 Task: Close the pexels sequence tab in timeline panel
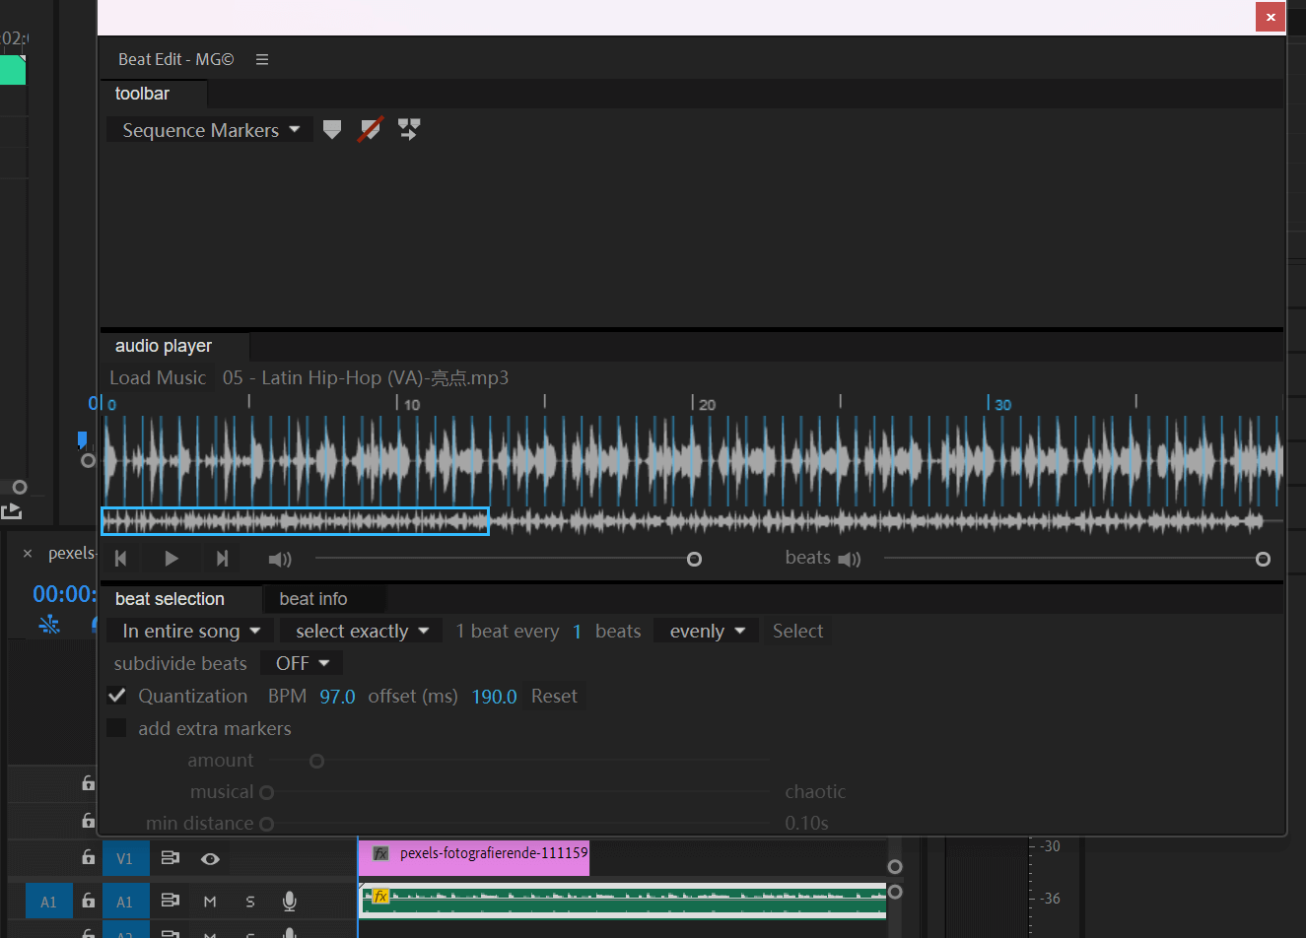click(x=28, y=554)
